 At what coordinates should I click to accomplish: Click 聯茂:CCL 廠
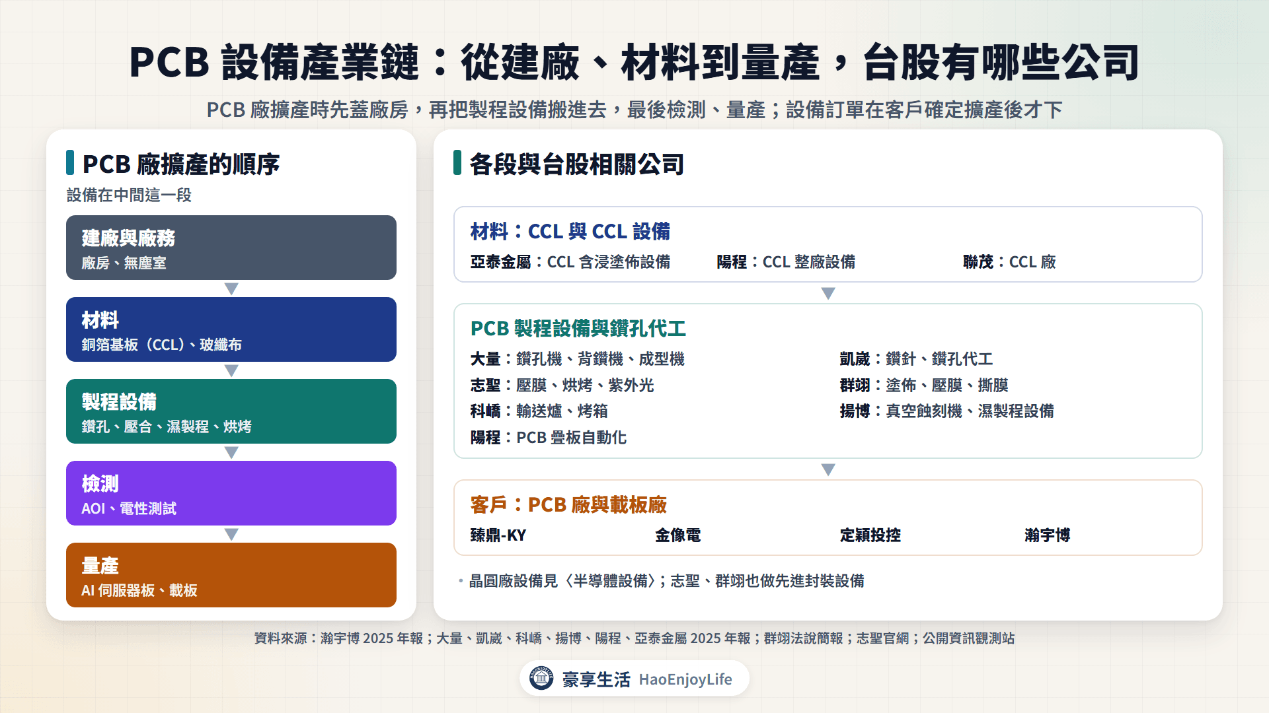(x=1009, y=262)
